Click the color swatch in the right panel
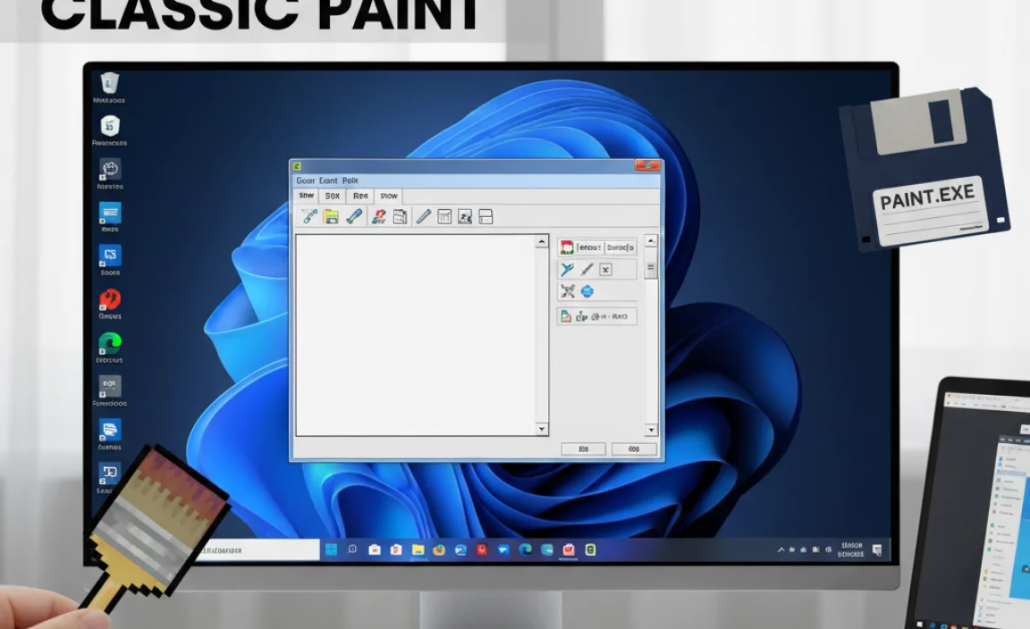Screen dimensions: 1030x629 [x=566, y=247]
